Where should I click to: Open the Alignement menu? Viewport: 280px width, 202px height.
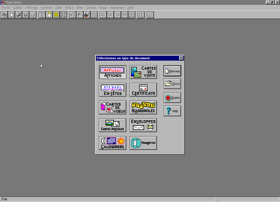[117, 8]
